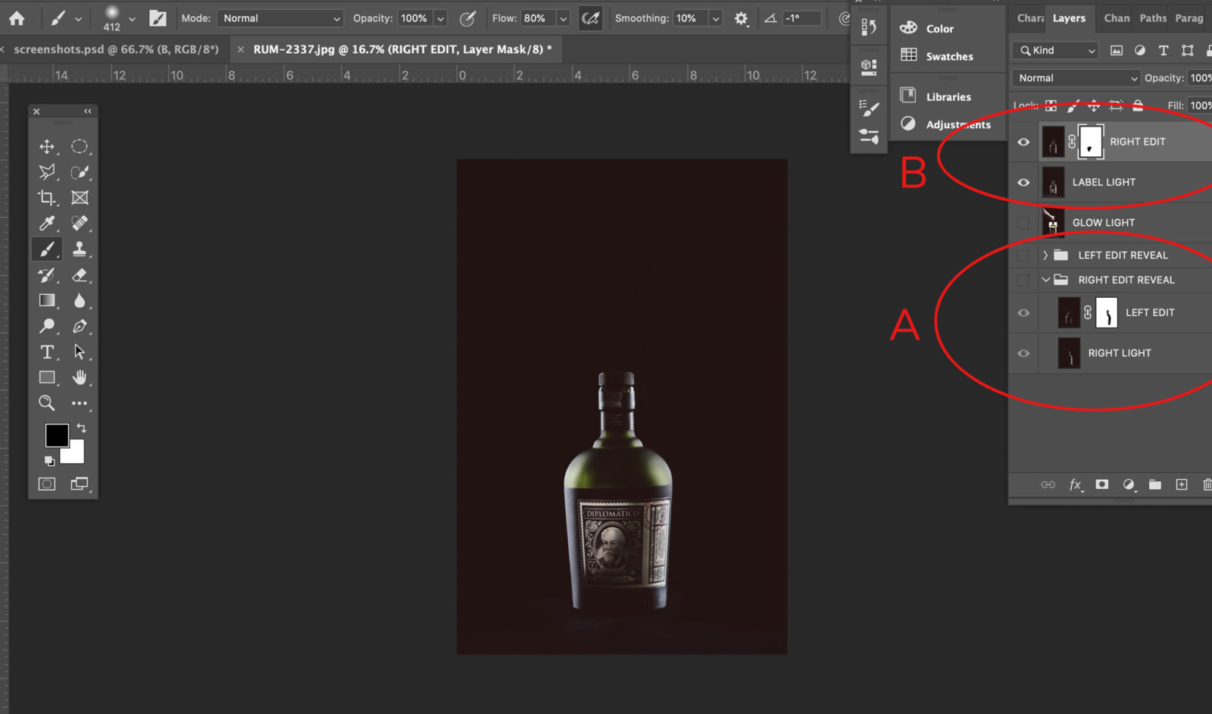Choose the Horizontal Type tool

46,352
